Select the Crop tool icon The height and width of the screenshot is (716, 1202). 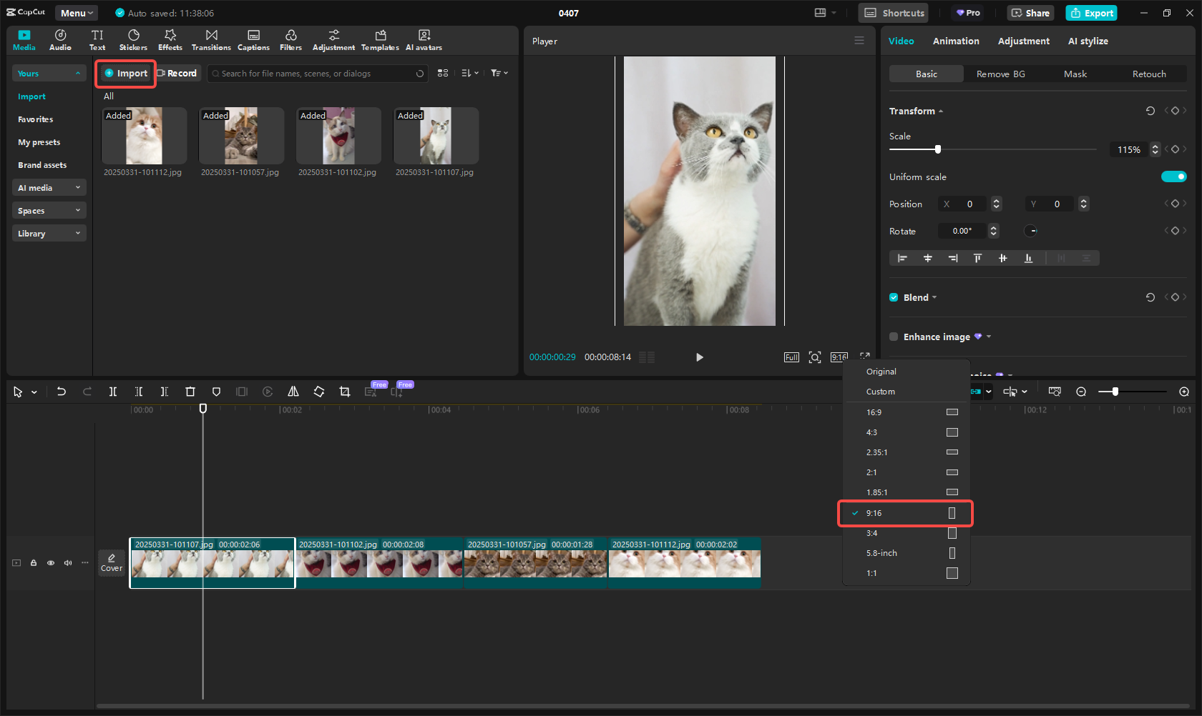(345, 392)
